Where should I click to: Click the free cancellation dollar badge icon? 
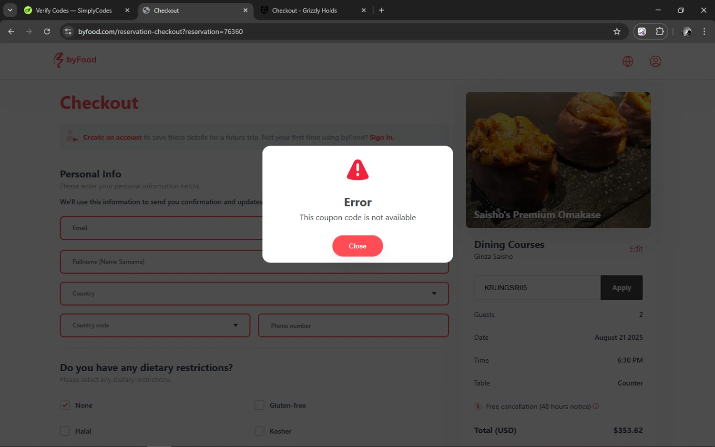(478, 406)
